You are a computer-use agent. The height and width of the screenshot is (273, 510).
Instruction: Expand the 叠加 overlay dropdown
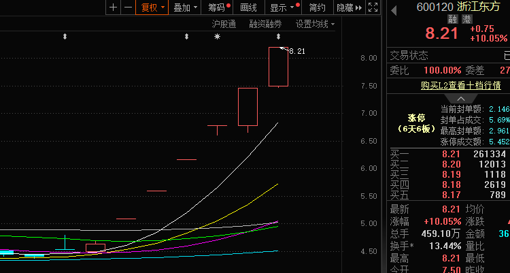tap(185, 7)
